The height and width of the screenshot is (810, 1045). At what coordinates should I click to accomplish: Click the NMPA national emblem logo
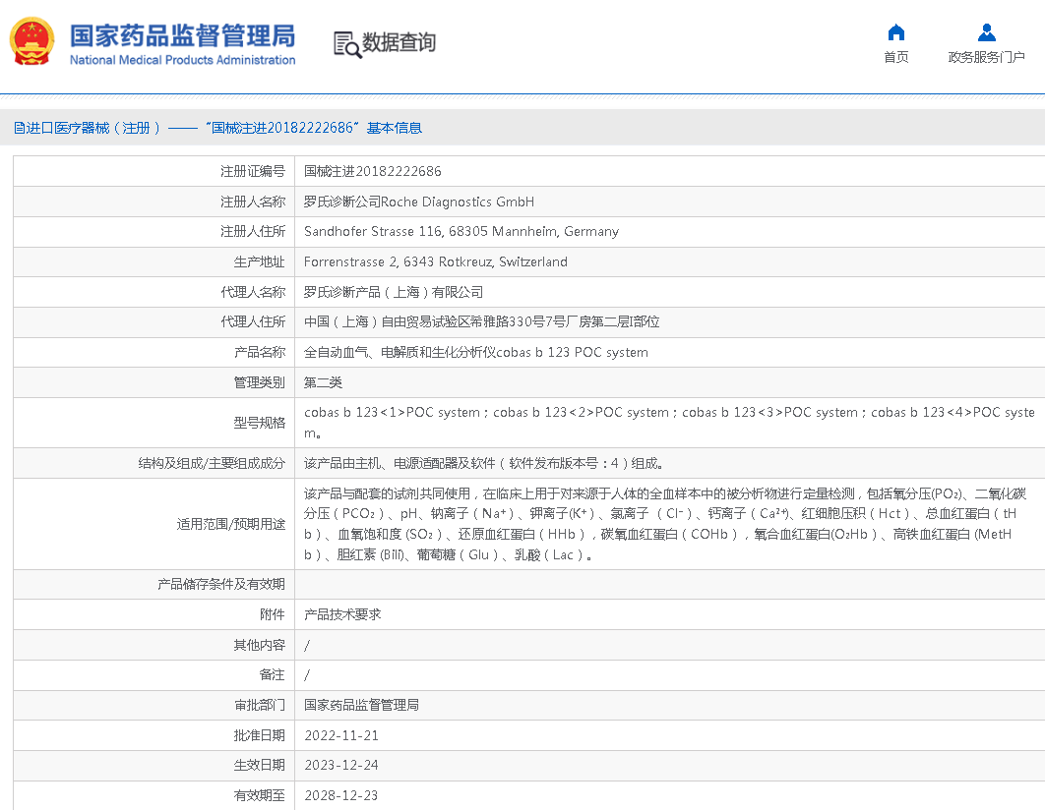point(31,41)
